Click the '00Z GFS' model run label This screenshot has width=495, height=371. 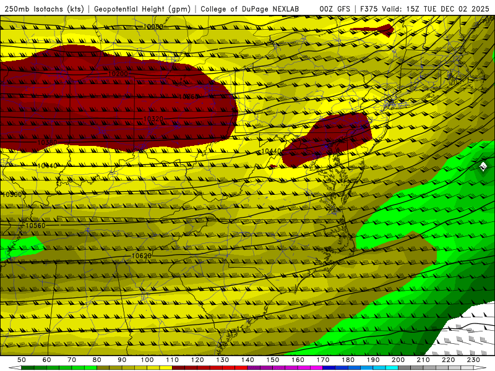click(x=335, y=9)
